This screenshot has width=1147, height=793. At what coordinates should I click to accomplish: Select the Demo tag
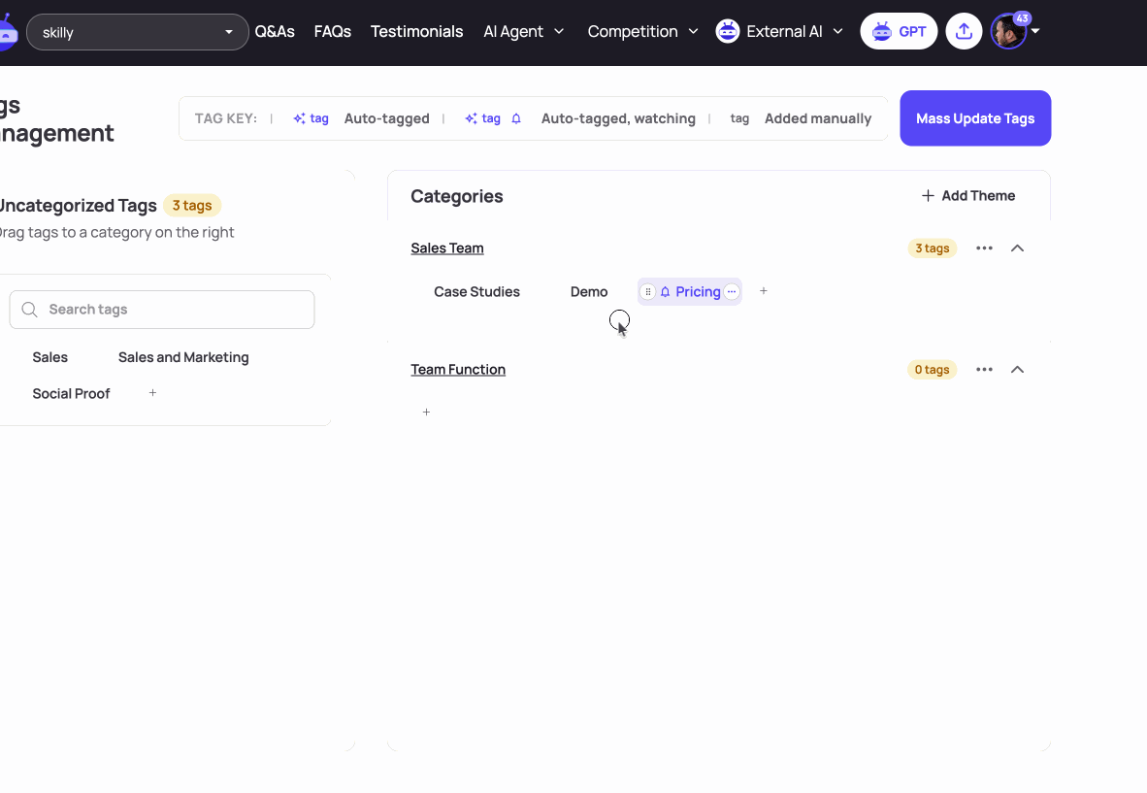[589, 292]
